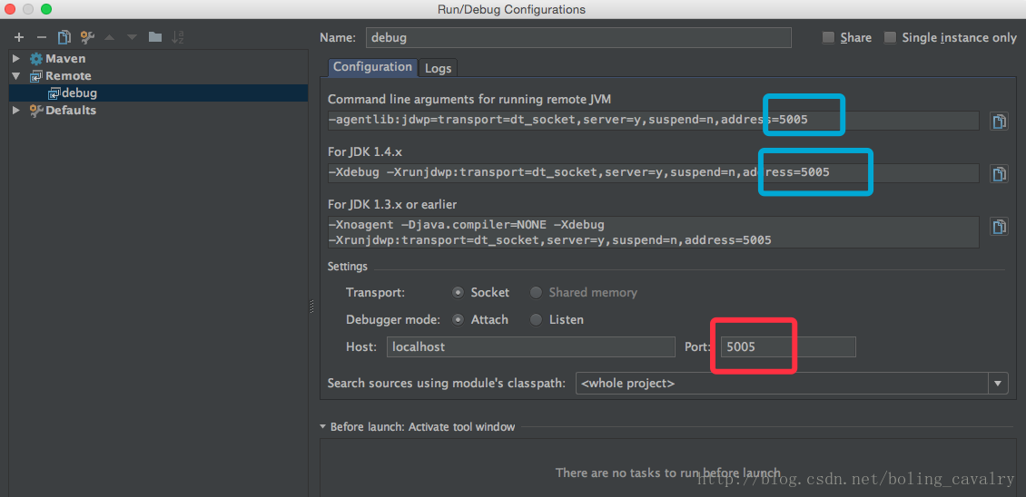Switch to the Logs tab
The width and height of the screenshot is (1026, 497).
pos(438,68)
